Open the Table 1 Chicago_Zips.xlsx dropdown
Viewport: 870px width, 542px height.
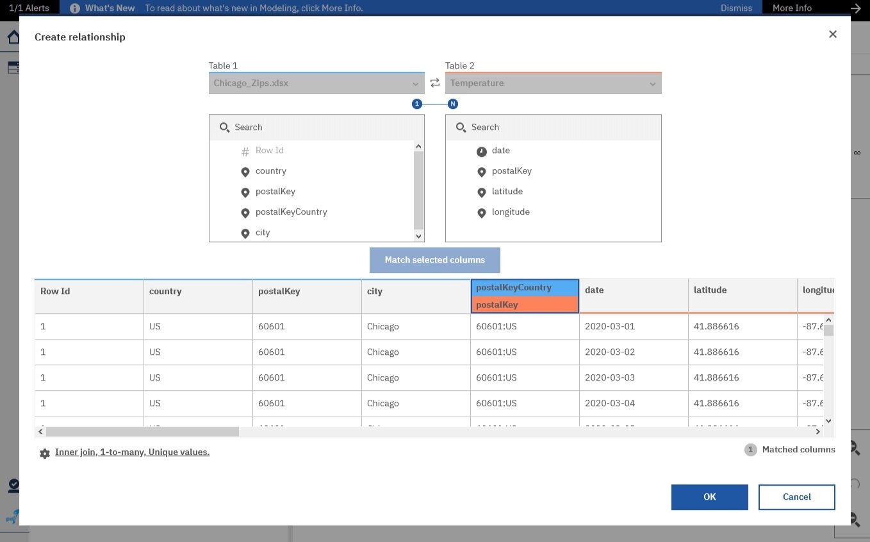coord(316,83)
